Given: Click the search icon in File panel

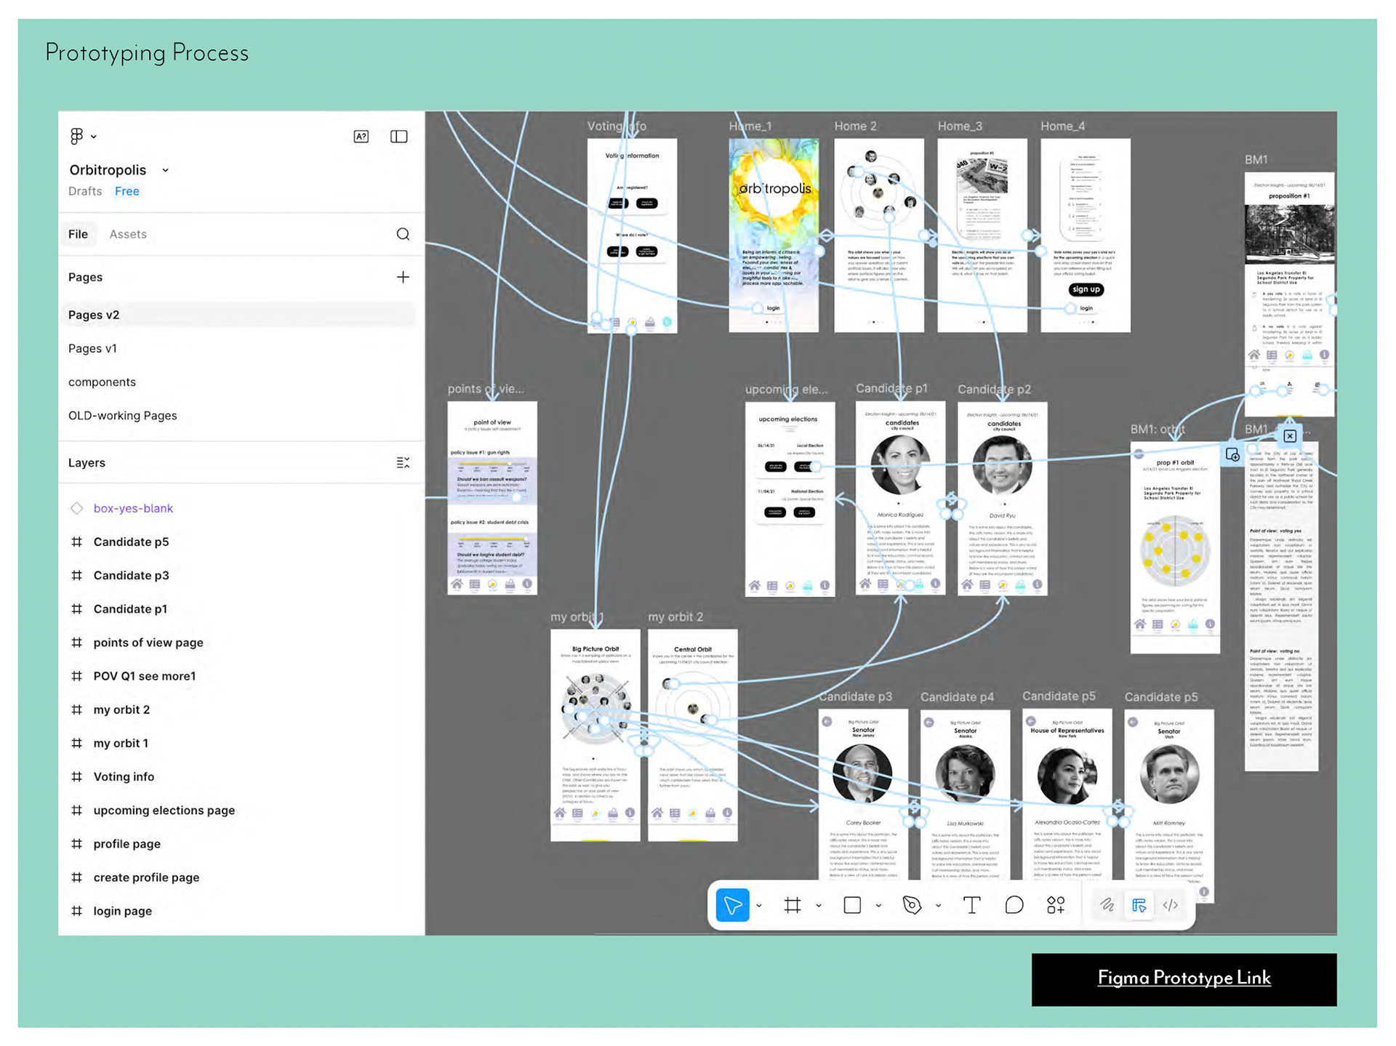Looking at the screenshot, I should pos(403,234).
